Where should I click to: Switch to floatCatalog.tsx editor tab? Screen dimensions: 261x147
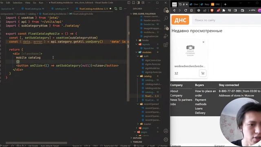coord(33,9)
